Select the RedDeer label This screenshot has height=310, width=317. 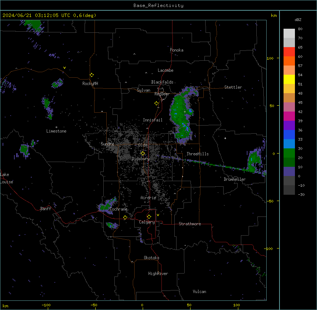[x=162, y=94]
